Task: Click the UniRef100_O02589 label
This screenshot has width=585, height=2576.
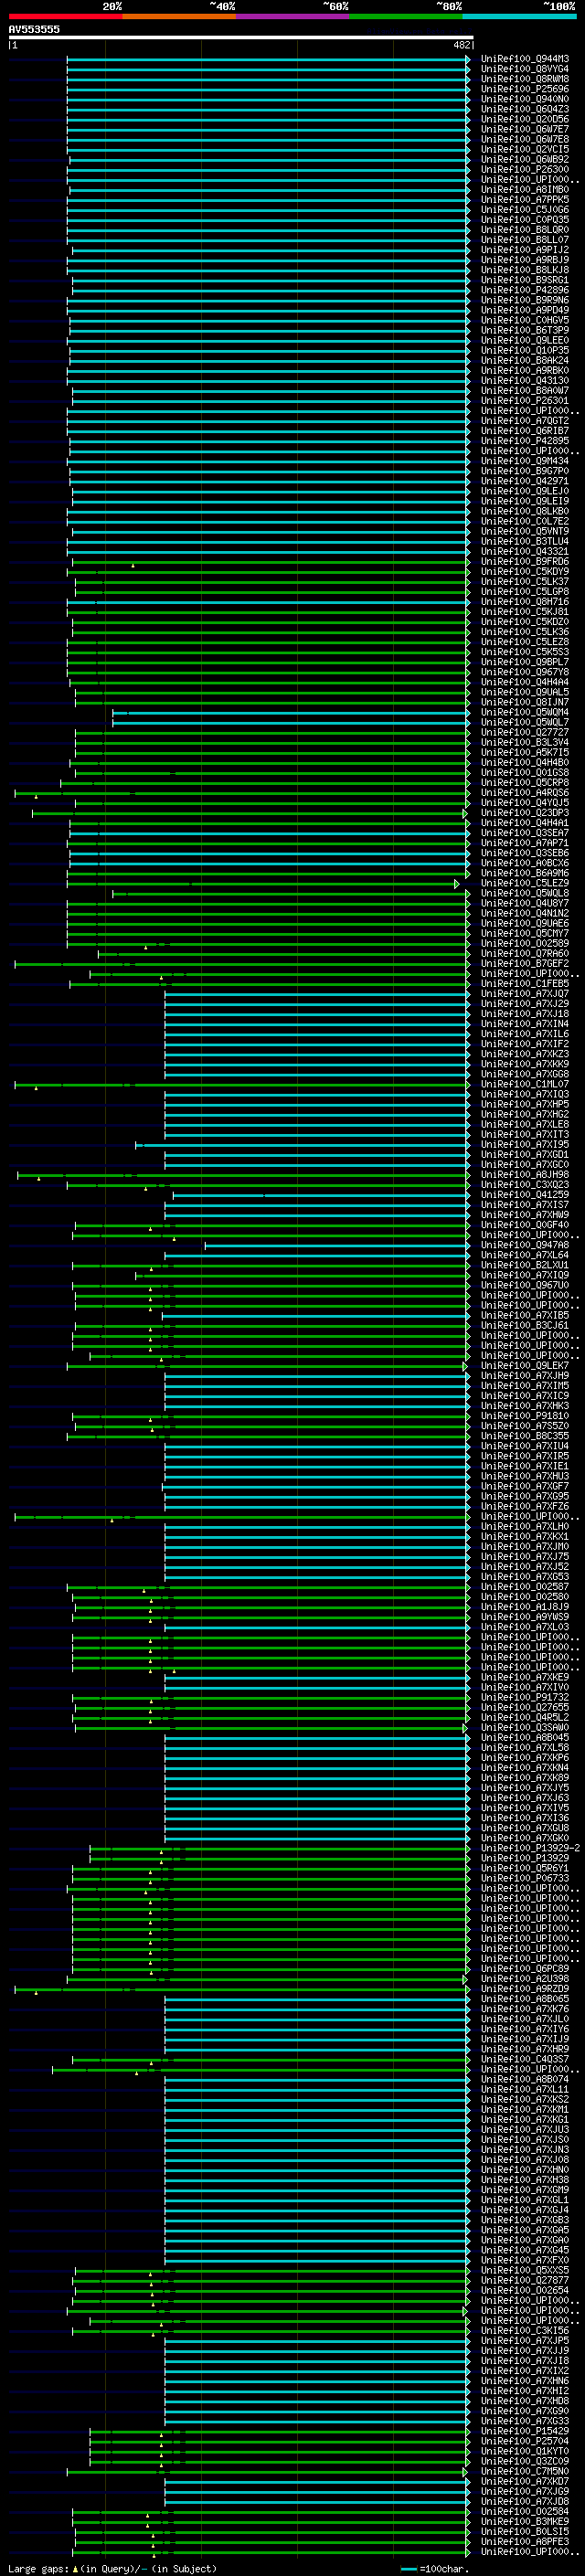Action: click(525, 943)
